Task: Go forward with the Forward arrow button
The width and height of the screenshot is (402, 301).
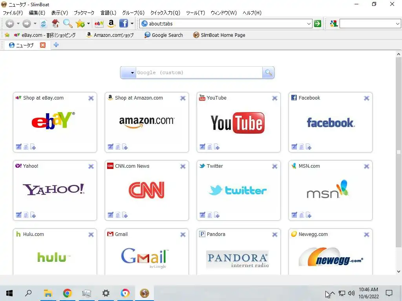Action: pos(27,24)
